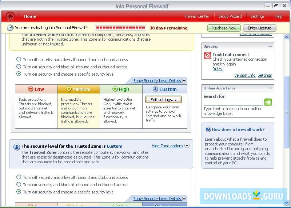This screenshot has height=208, width=291.
Task: Click the scrollbar down arrow
Action: [x=286, y=203]
